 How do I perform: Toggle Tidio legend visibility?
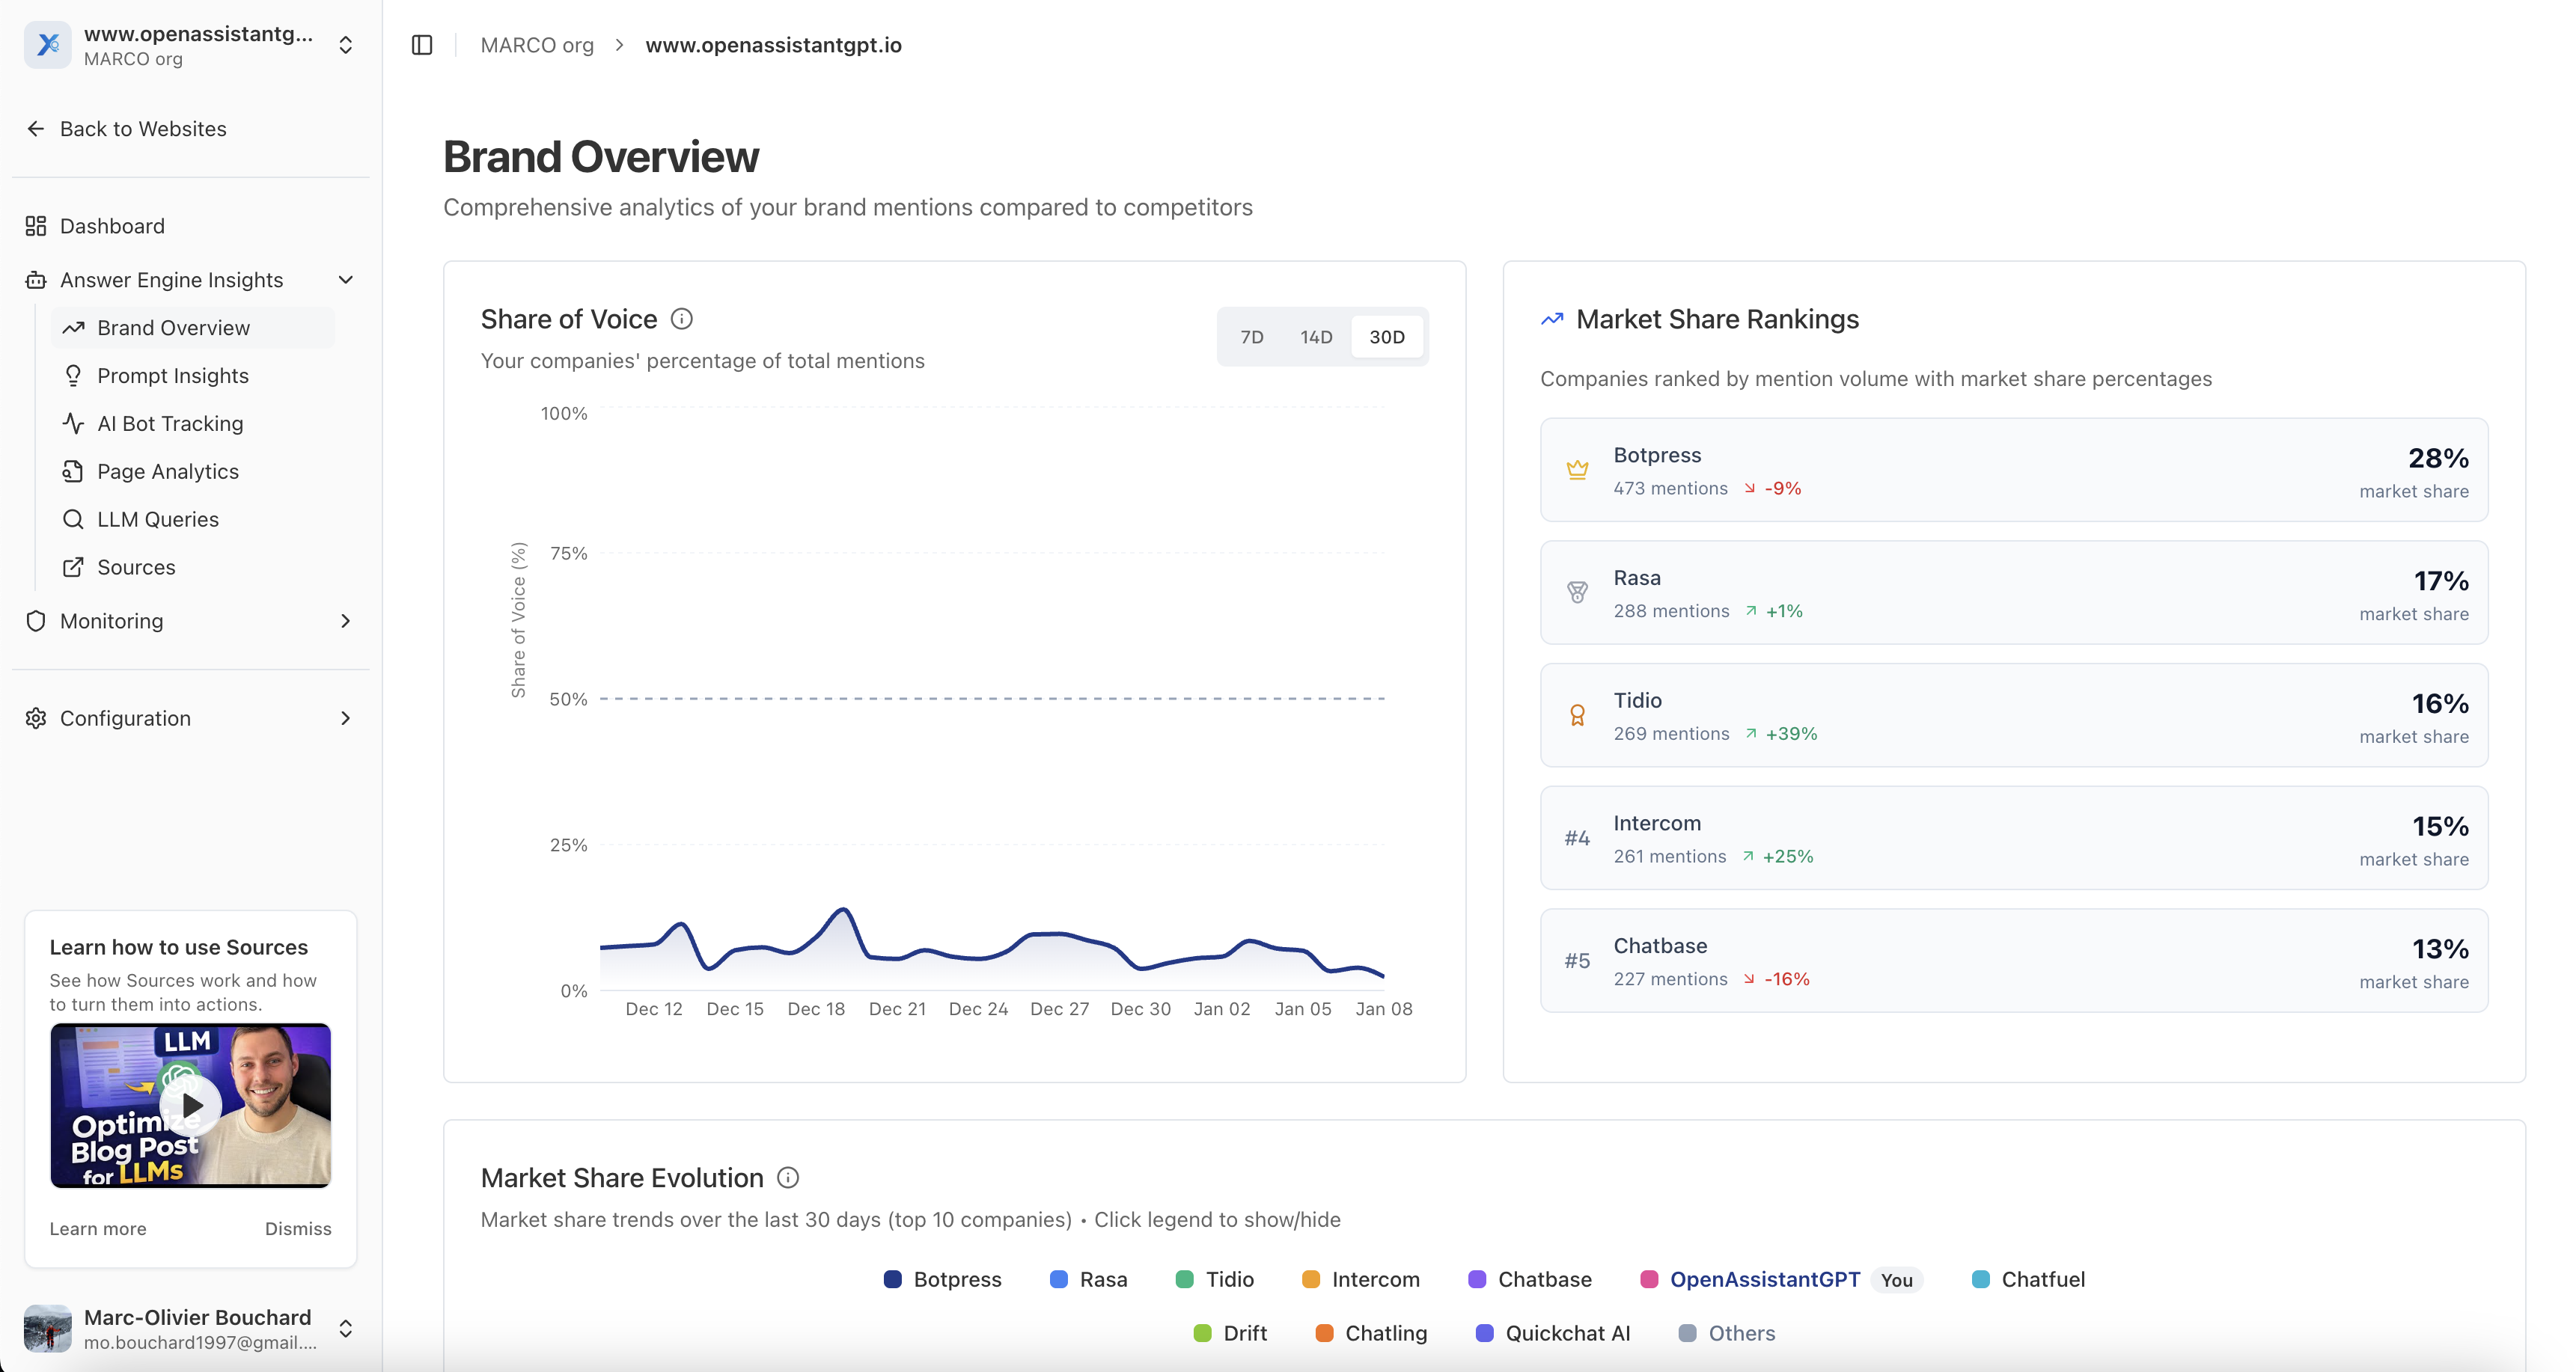(x=1214, y=1279)
